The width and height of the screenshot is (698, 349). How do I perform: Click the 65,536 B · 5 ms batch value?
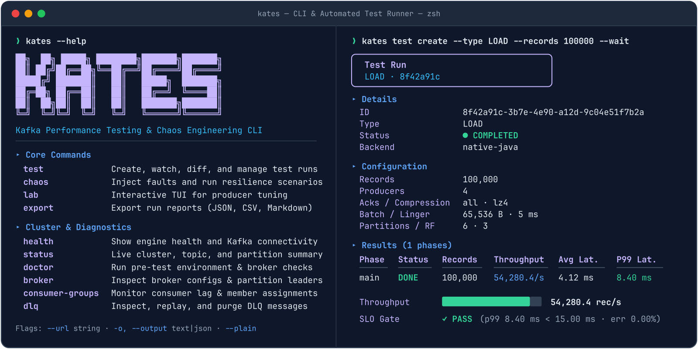point(500,214)
